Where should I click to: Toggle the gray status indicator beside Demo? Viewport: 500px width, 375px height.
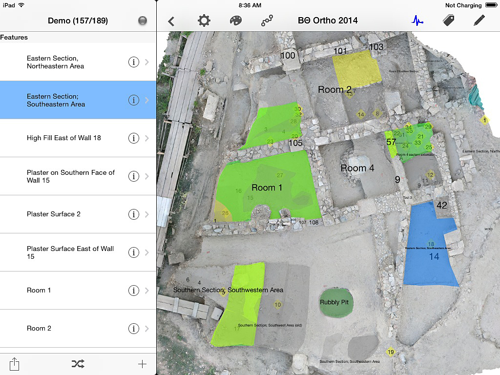pos(143,21)
